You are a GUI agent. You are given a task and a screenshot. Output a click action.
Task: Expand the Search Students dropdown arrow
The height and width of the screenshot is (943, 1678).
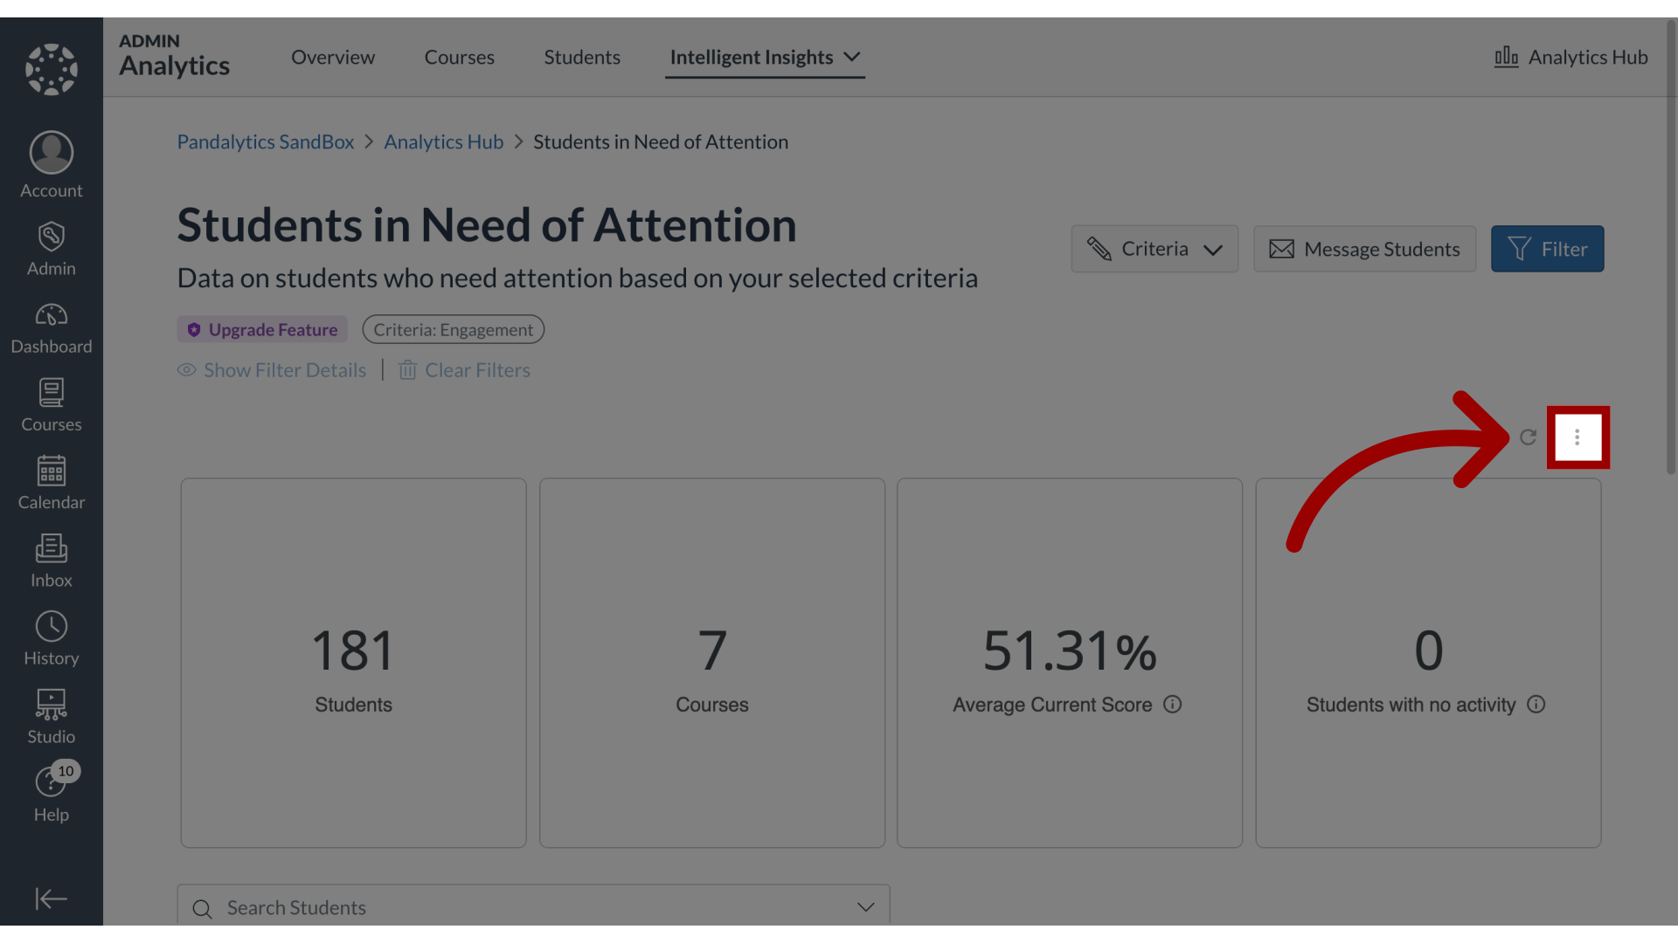click(x=864, y=907)
